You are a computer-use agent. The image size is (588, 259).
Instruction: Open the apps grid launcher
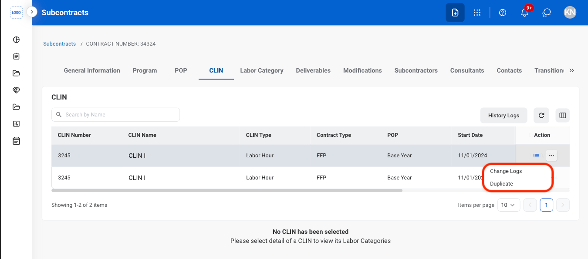pos(477,13)
